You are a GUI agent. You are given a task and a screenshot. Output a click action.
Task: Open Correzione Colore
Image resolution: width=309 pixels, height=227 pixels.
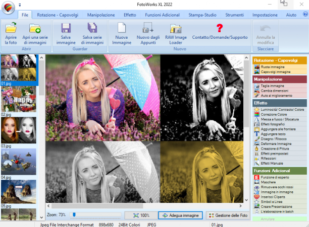[x=280, y=114]
